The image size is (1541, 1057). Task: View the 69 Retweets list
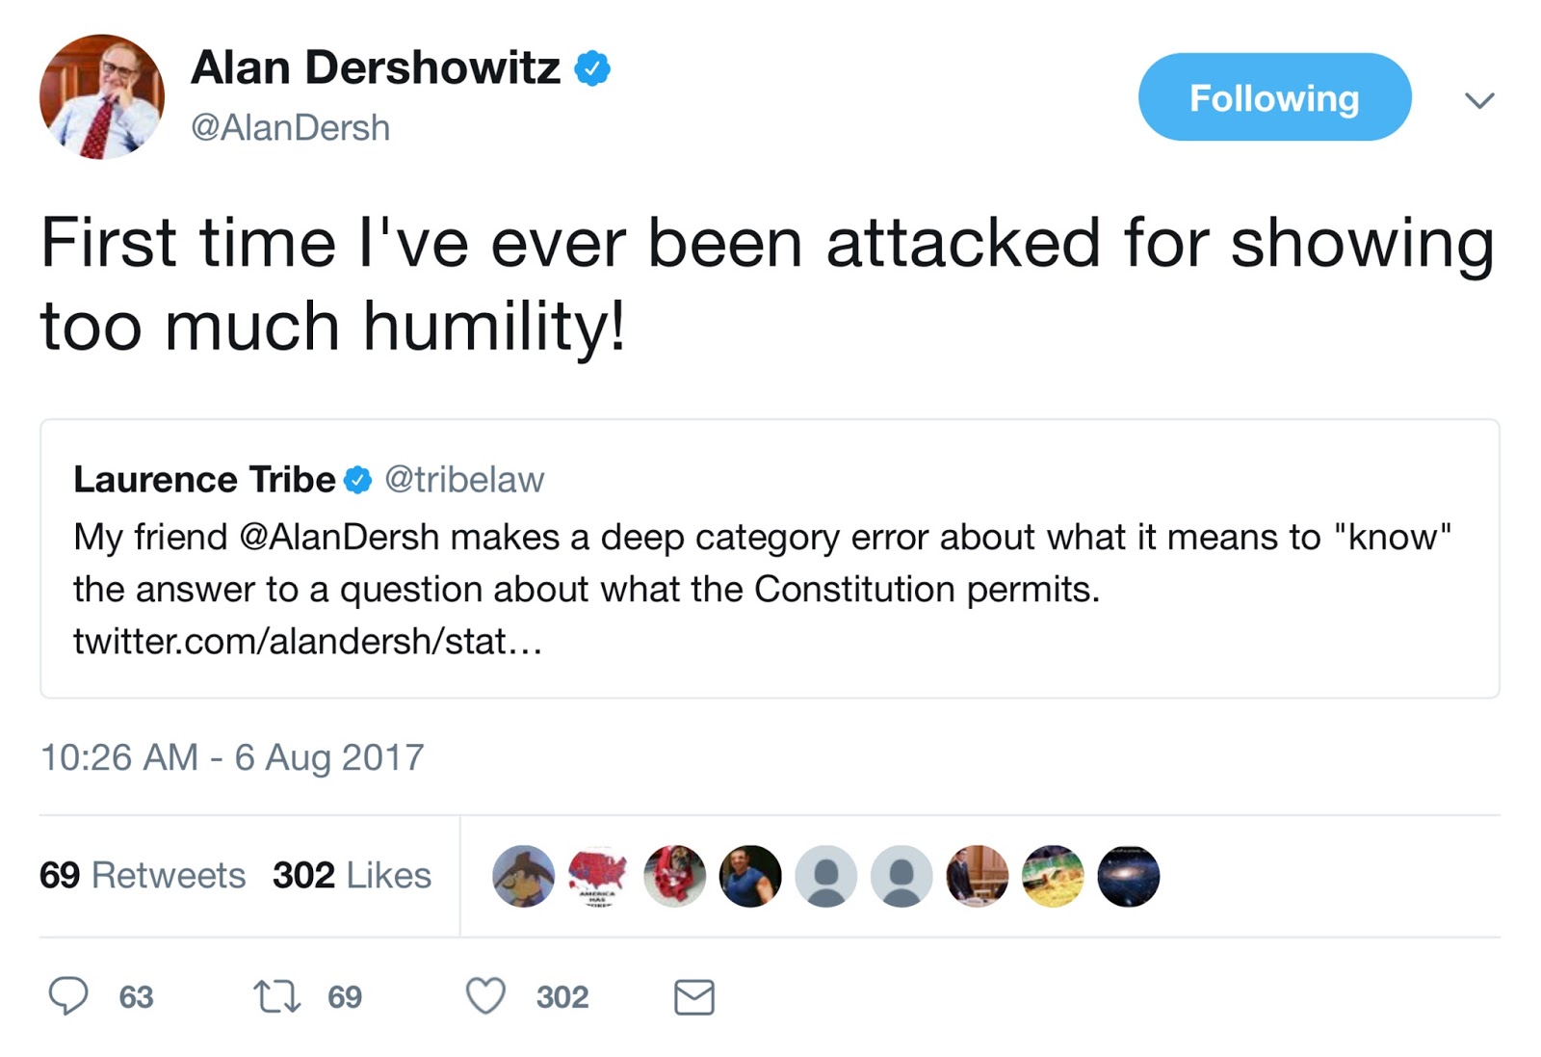click(141, 875)
